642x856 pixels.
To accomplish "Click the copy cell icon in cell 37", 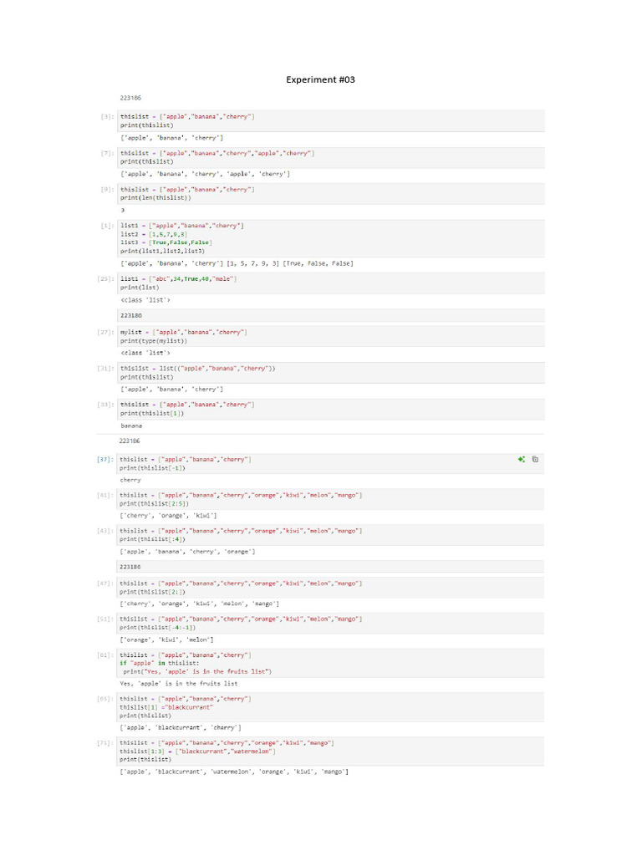I will coord(535,459).
